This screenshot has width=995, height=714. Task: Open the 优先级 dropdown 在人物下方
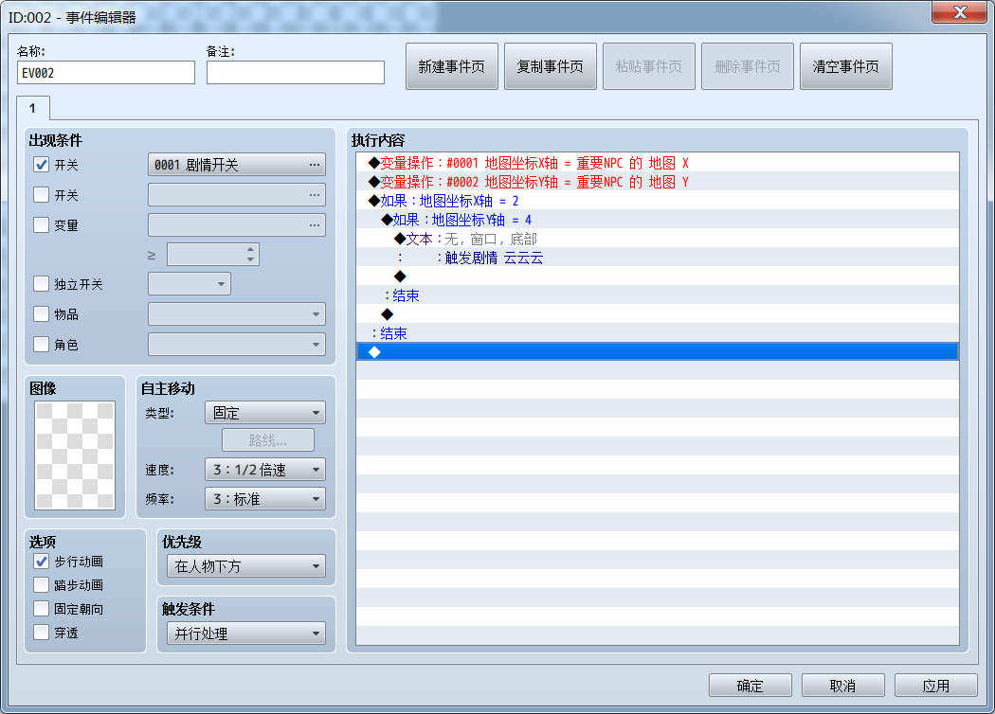(246, 566)
